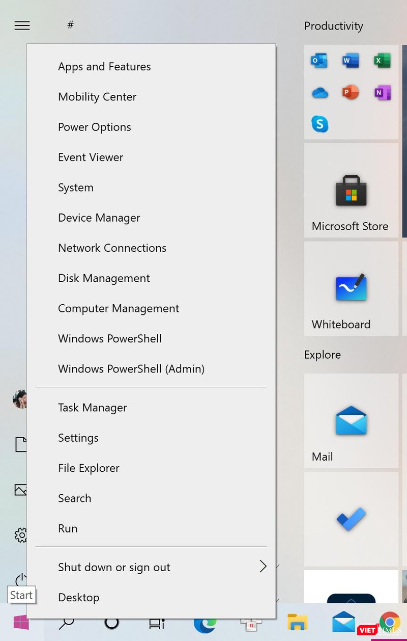
Task: Expand the Start menu hamburger button
Action: [22, 25]
